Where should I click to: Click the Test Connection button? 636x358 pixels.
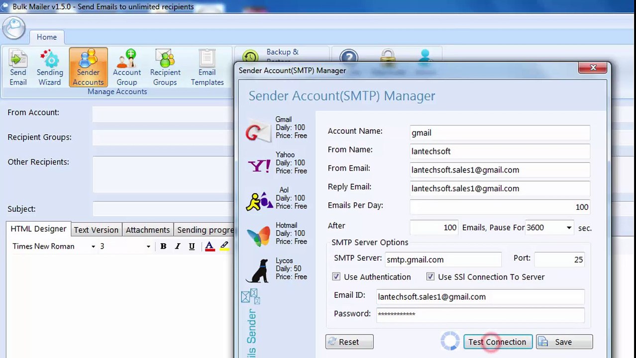tap(498, 342)
